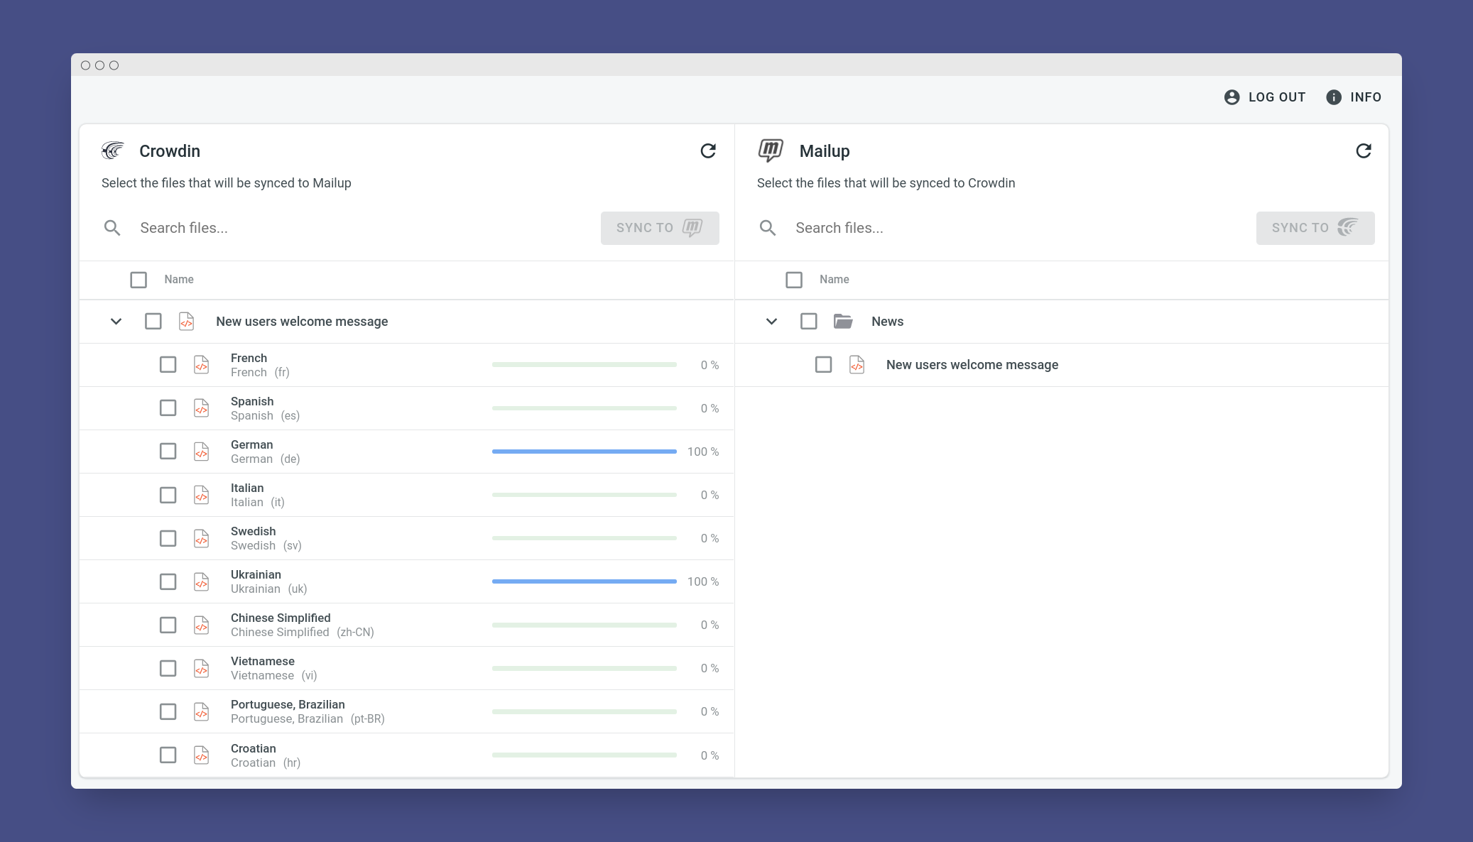Click the German 100% progress bar
The width and height of the screenshot is (1473, 842).
coord(585,452)
